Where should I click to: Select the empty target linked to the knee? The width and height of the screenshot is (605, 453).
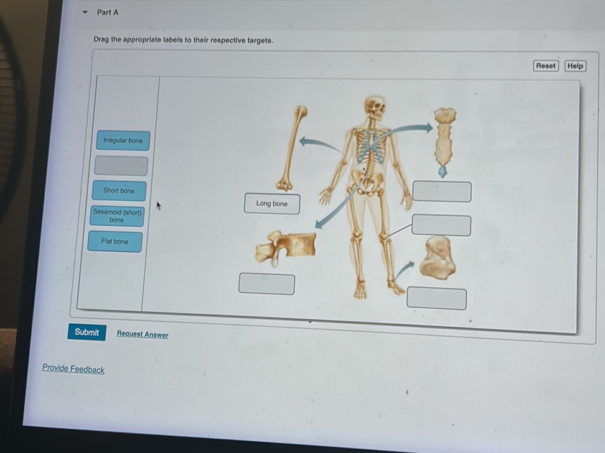[x=441, y=225]
